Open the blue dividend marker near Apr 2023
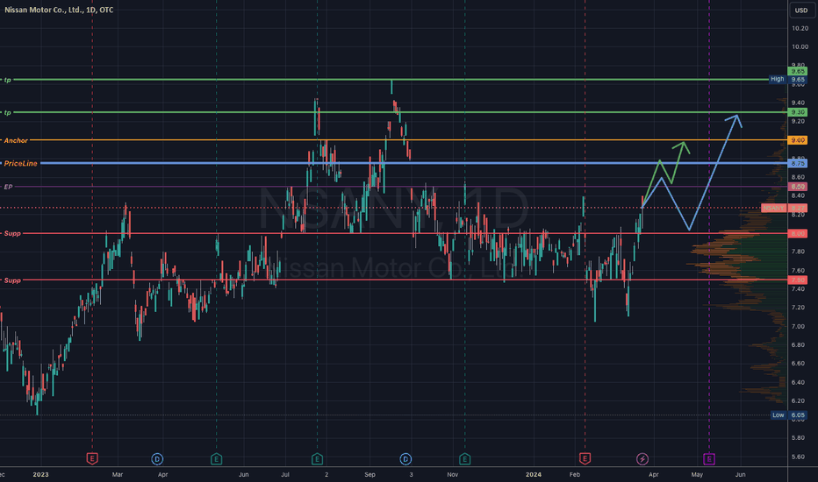Screen dimensions: 818x482 pos(157,458)
